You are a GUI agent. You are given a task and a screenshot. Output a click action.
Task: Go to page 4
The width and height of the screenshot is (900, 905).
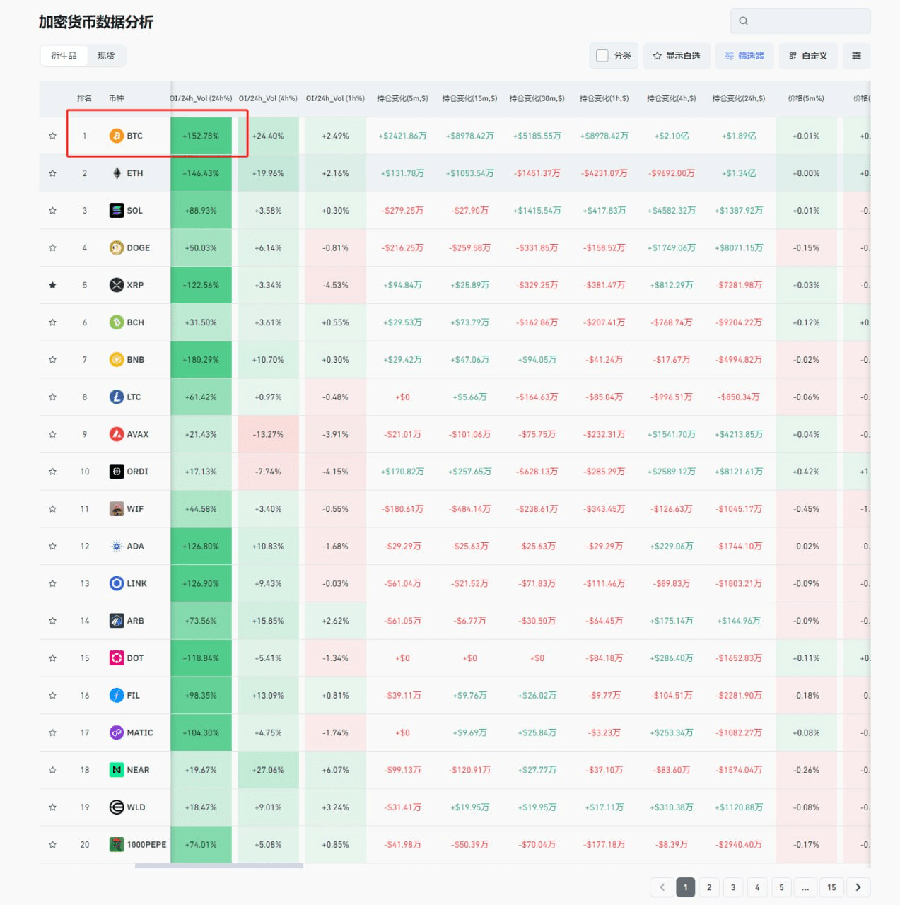click(757, 887)
